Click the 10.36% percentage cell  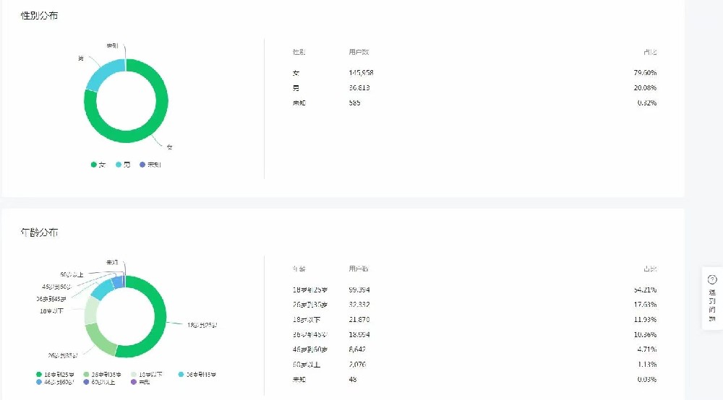pyautogui.click(x=645, y=334)
